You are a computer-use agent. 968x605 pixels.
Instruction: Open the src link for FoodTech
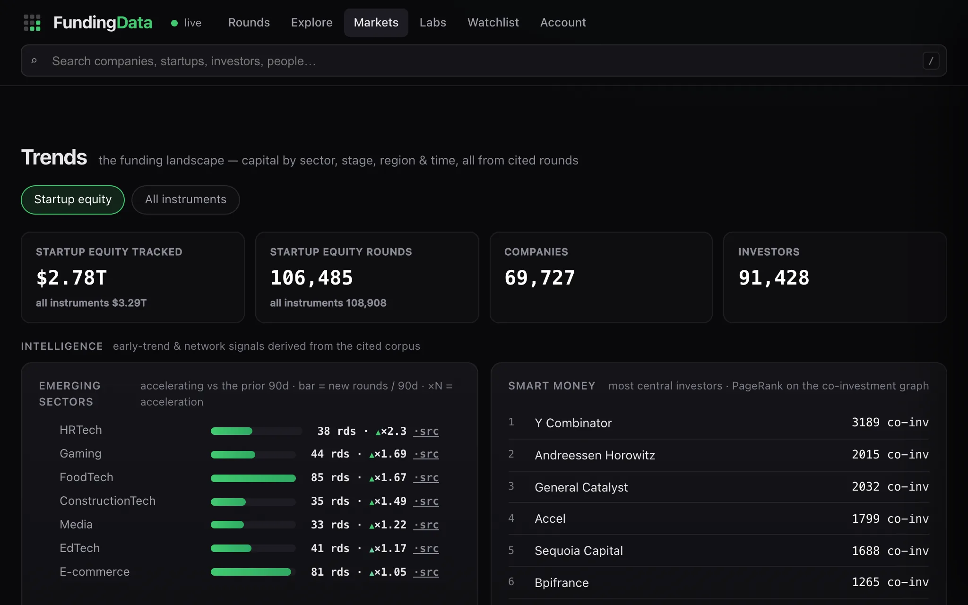point(426,477)
